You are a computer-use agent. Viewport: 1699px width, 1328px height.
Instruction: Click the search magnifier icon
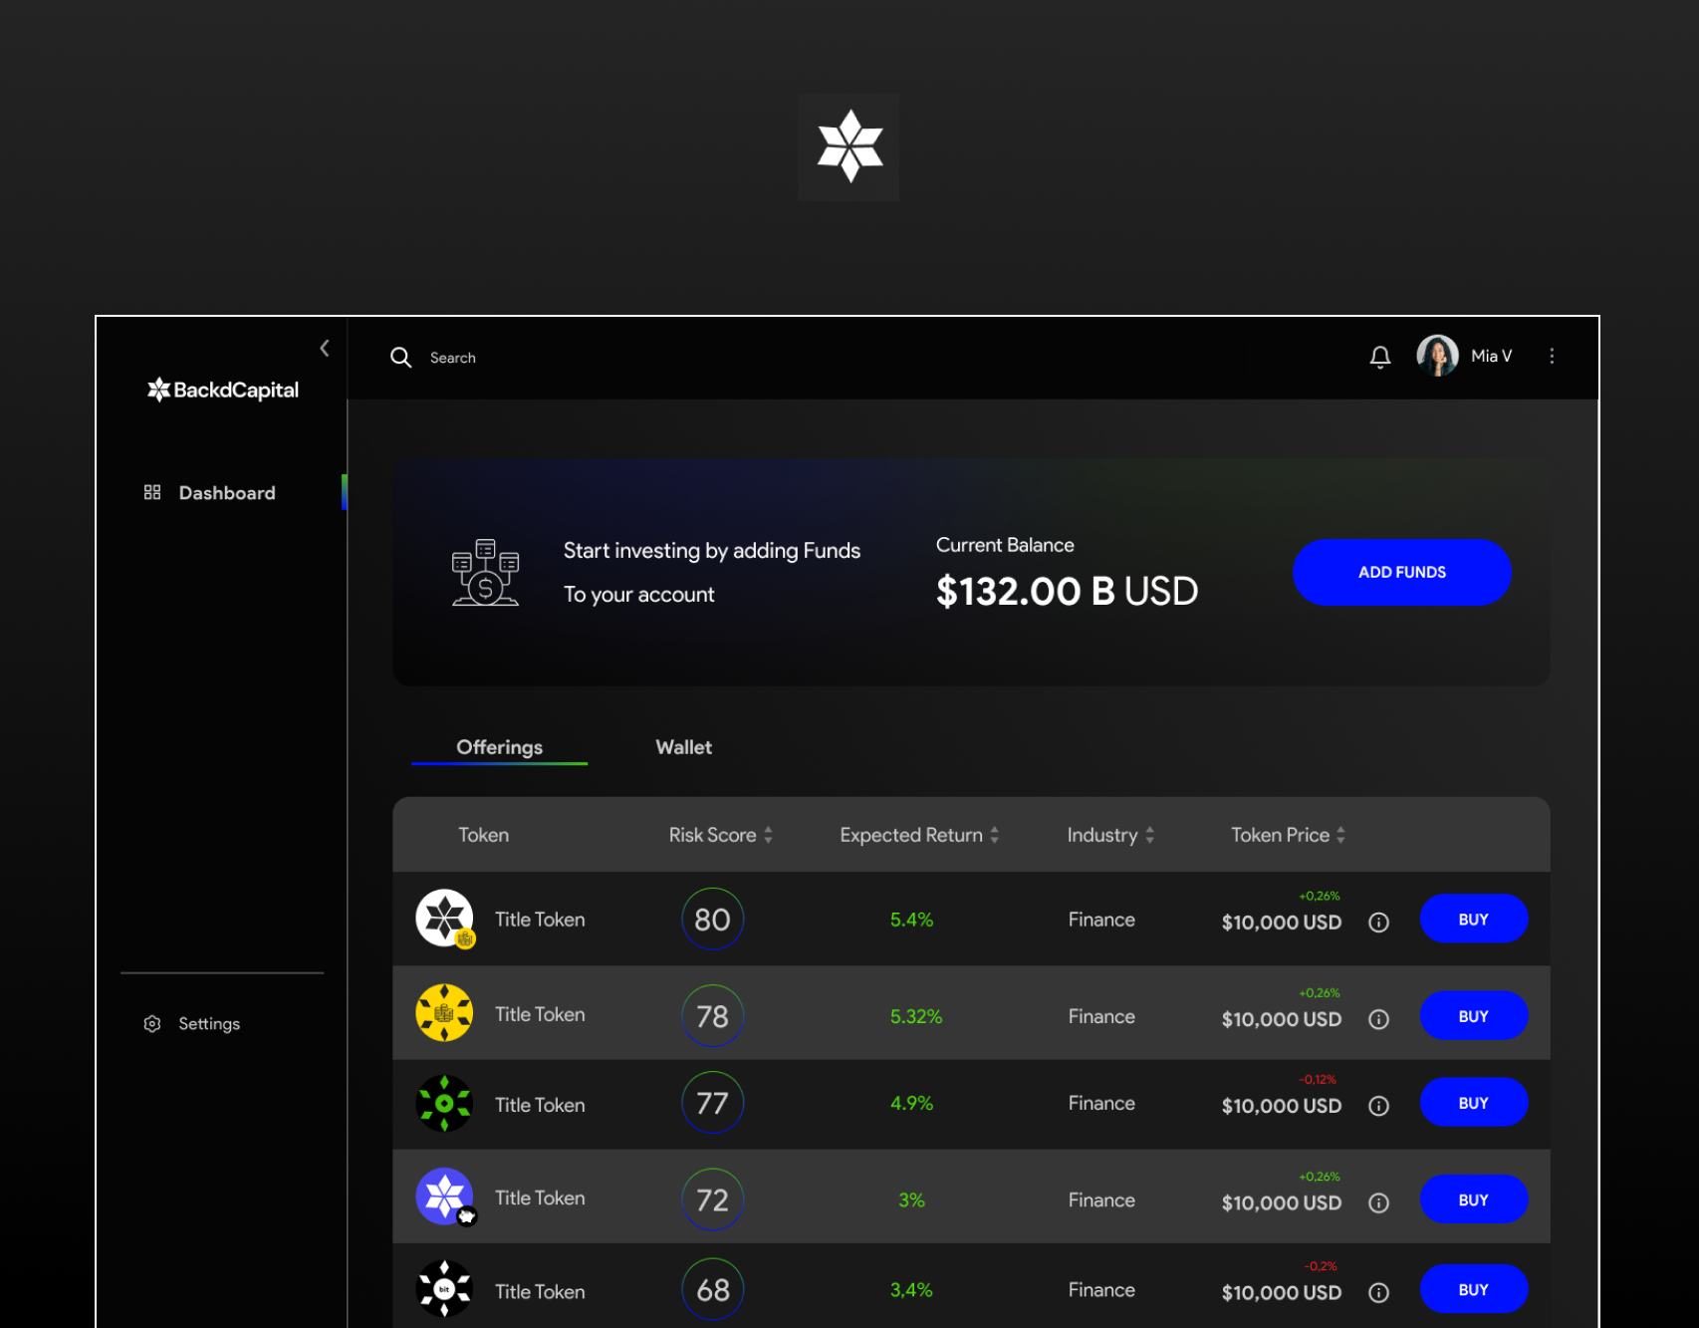tap(400, 357)
